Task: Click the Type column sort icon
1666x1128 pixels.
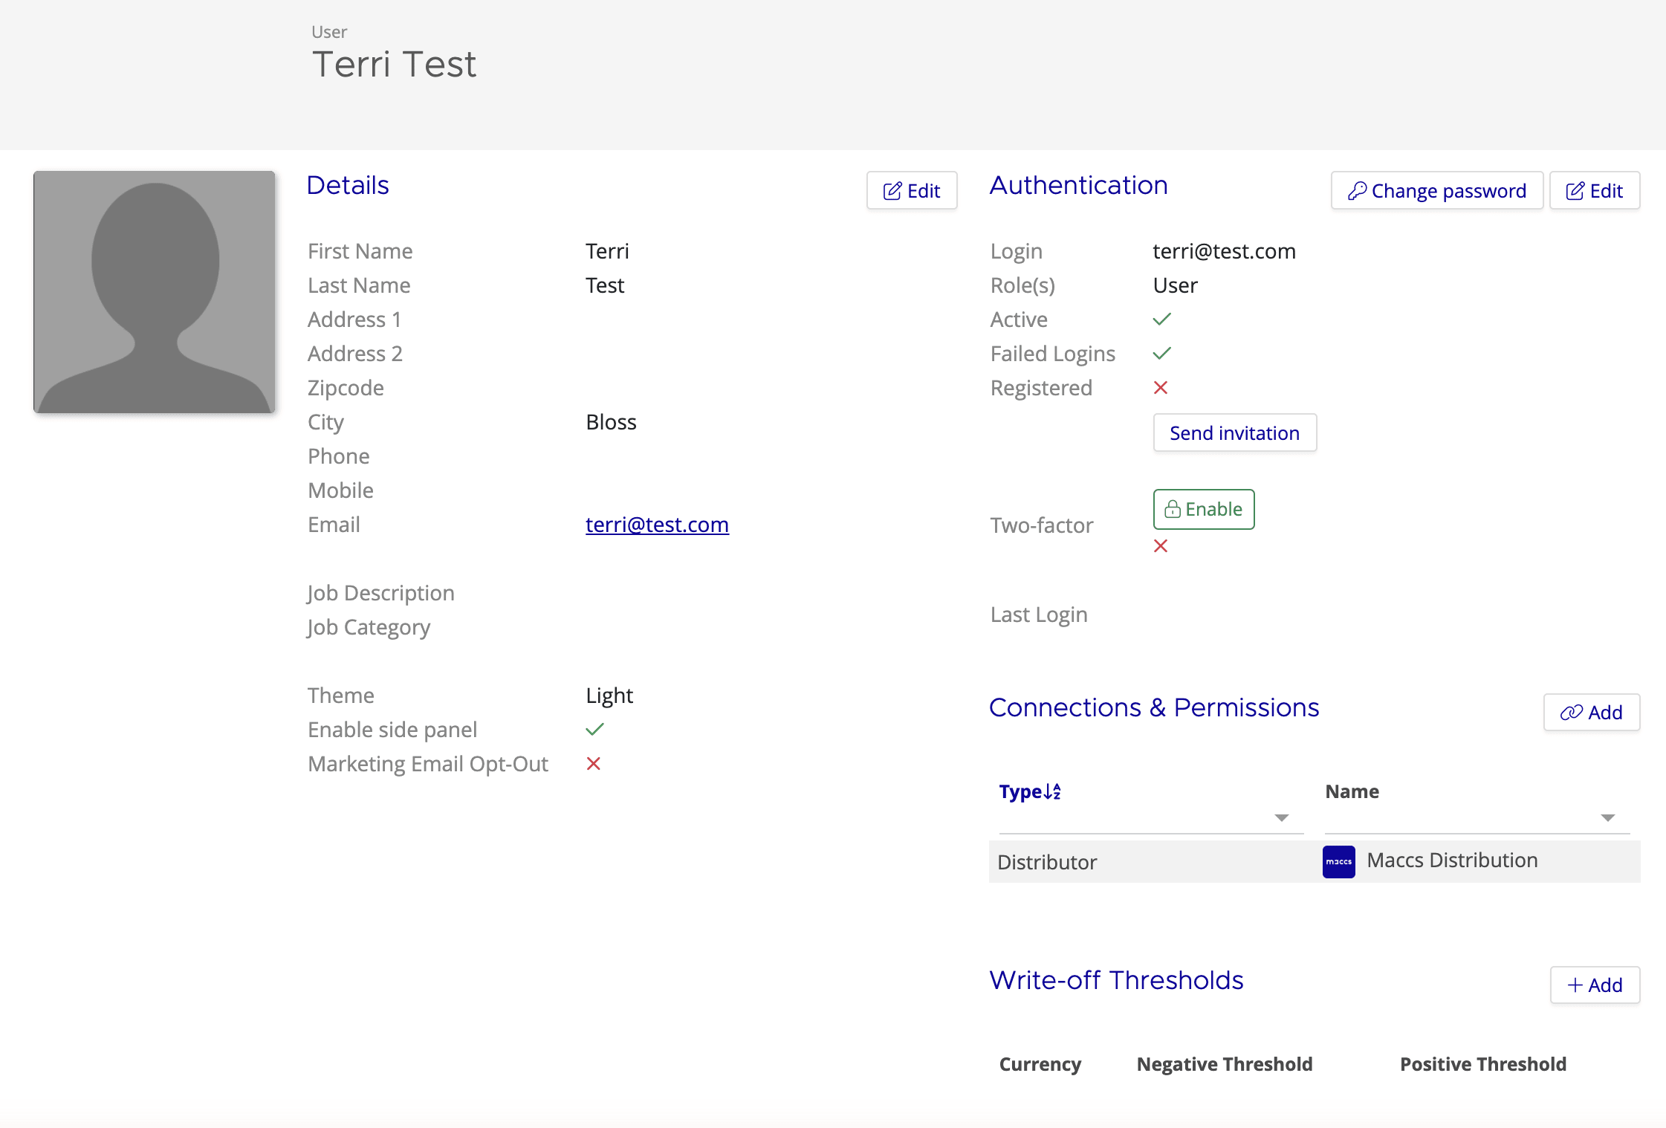Action: (x=1051, y=791)
